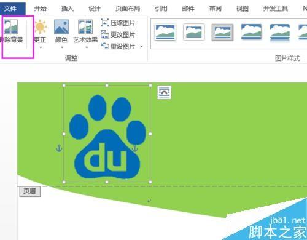Click the anchor icon left of the picture
Screen dimensions: 307x240
pos(59,148)
